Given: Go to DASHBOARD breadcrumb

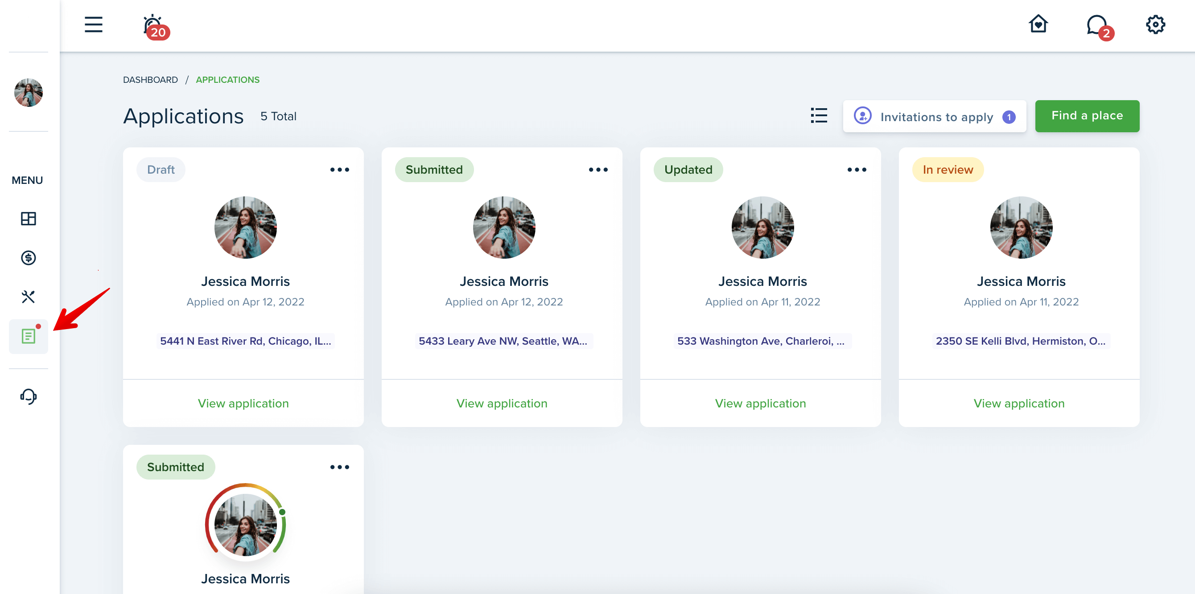Looking at the screenshot, I should coord(150,80).
